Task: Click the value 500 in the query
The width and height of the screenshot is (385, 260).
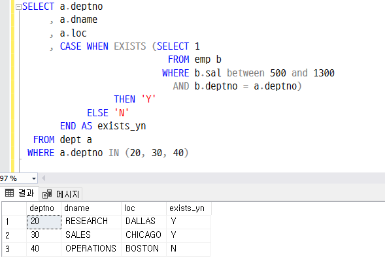Action: pyautogui.click(x=278, y=73)
